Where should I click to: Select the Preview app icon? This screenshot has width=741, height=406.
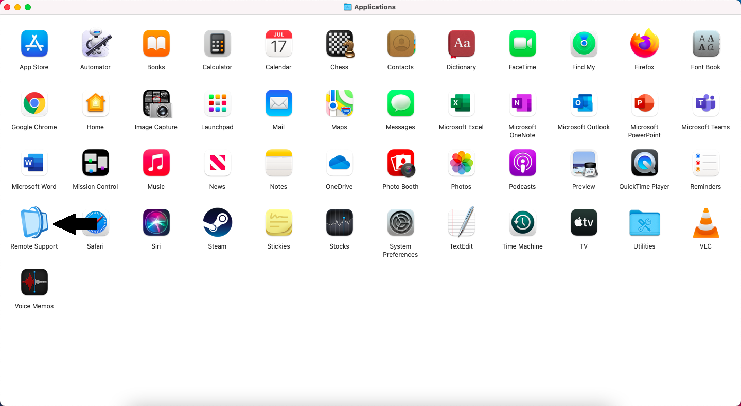point(584,163)
